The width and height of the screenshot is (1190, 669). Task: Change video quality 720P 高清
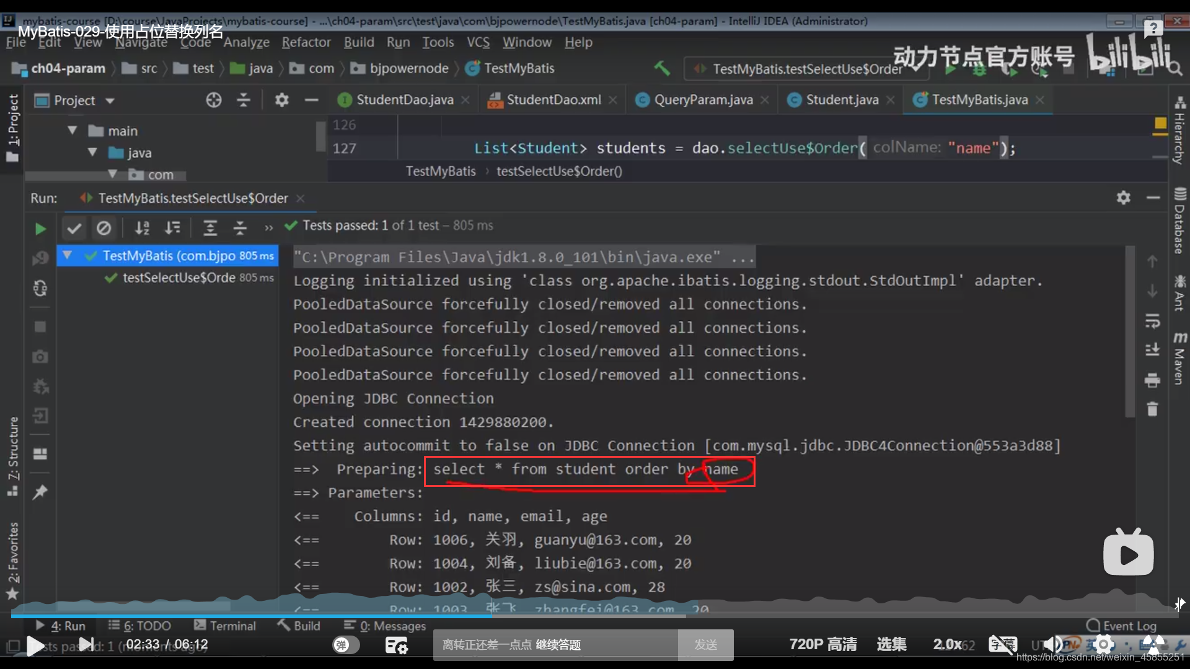pos(822,644)
